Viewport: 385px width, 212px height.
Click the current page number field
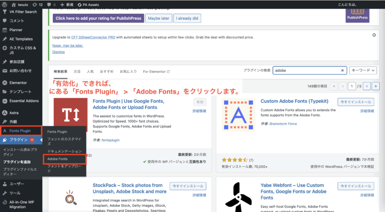coord(352,86)
